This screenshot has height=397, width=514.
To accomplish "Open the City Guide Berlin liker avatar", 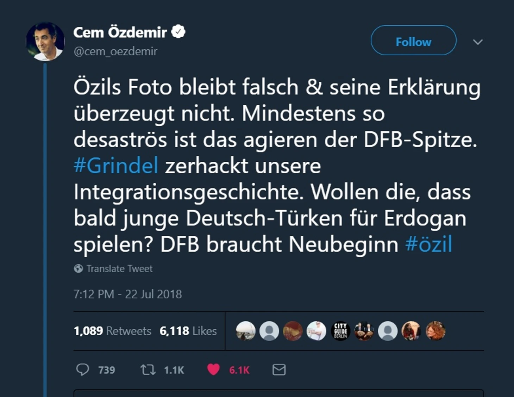I will point(340,331).
